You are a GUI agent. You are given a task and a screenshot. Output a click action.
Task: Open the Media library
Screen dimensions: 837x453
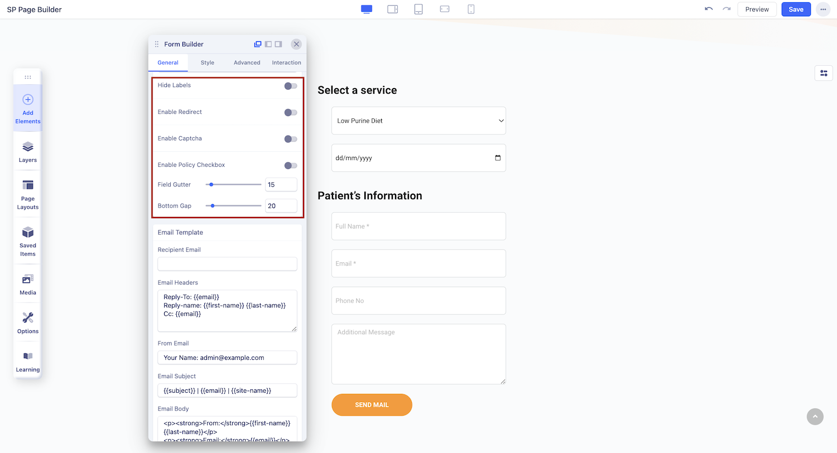point(28,284)
